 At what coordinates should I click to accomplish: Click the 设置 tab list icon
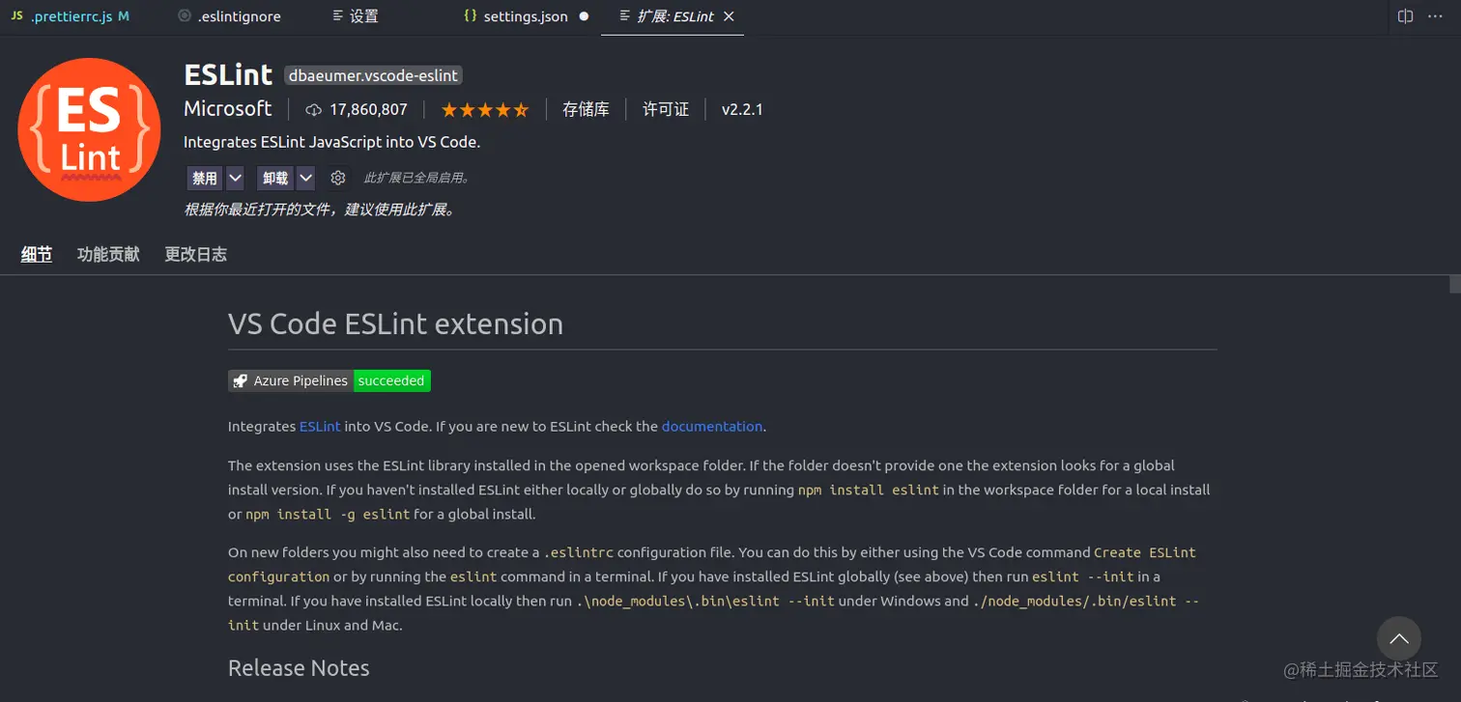click(x=337, y=16)
